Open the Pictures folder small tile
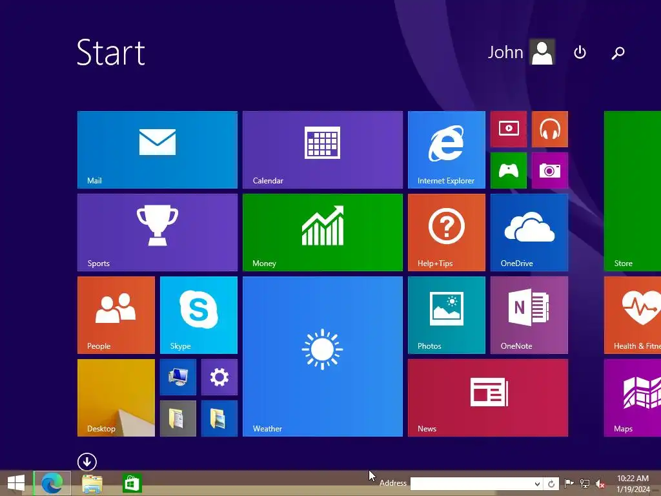661x496 pixels. pos(219,418)
